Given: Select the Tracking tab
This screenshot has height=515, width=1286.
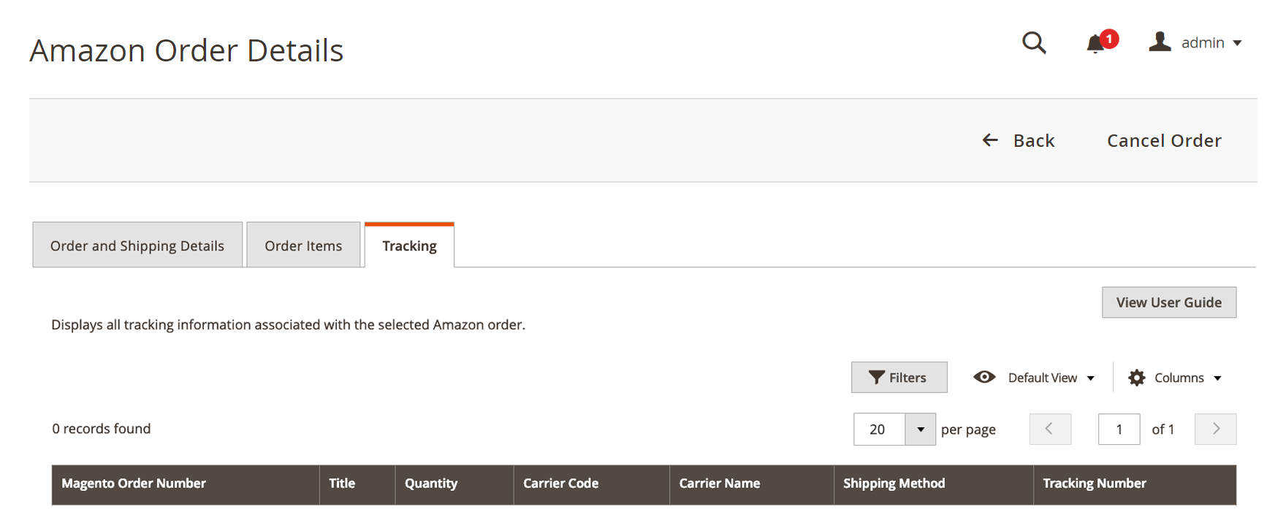Looking at the screenshot, I should coord(409,245).
